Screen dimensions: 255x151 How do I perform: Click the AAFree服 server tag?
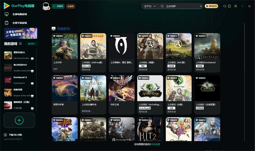(x=86, y=66)
